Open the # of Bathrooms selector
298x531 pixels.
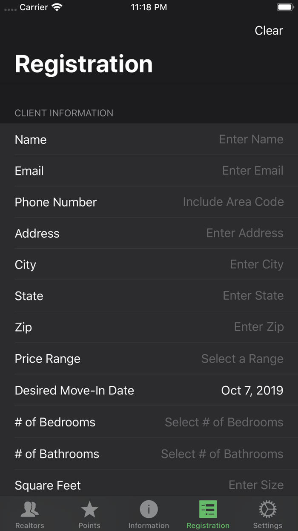222,454
